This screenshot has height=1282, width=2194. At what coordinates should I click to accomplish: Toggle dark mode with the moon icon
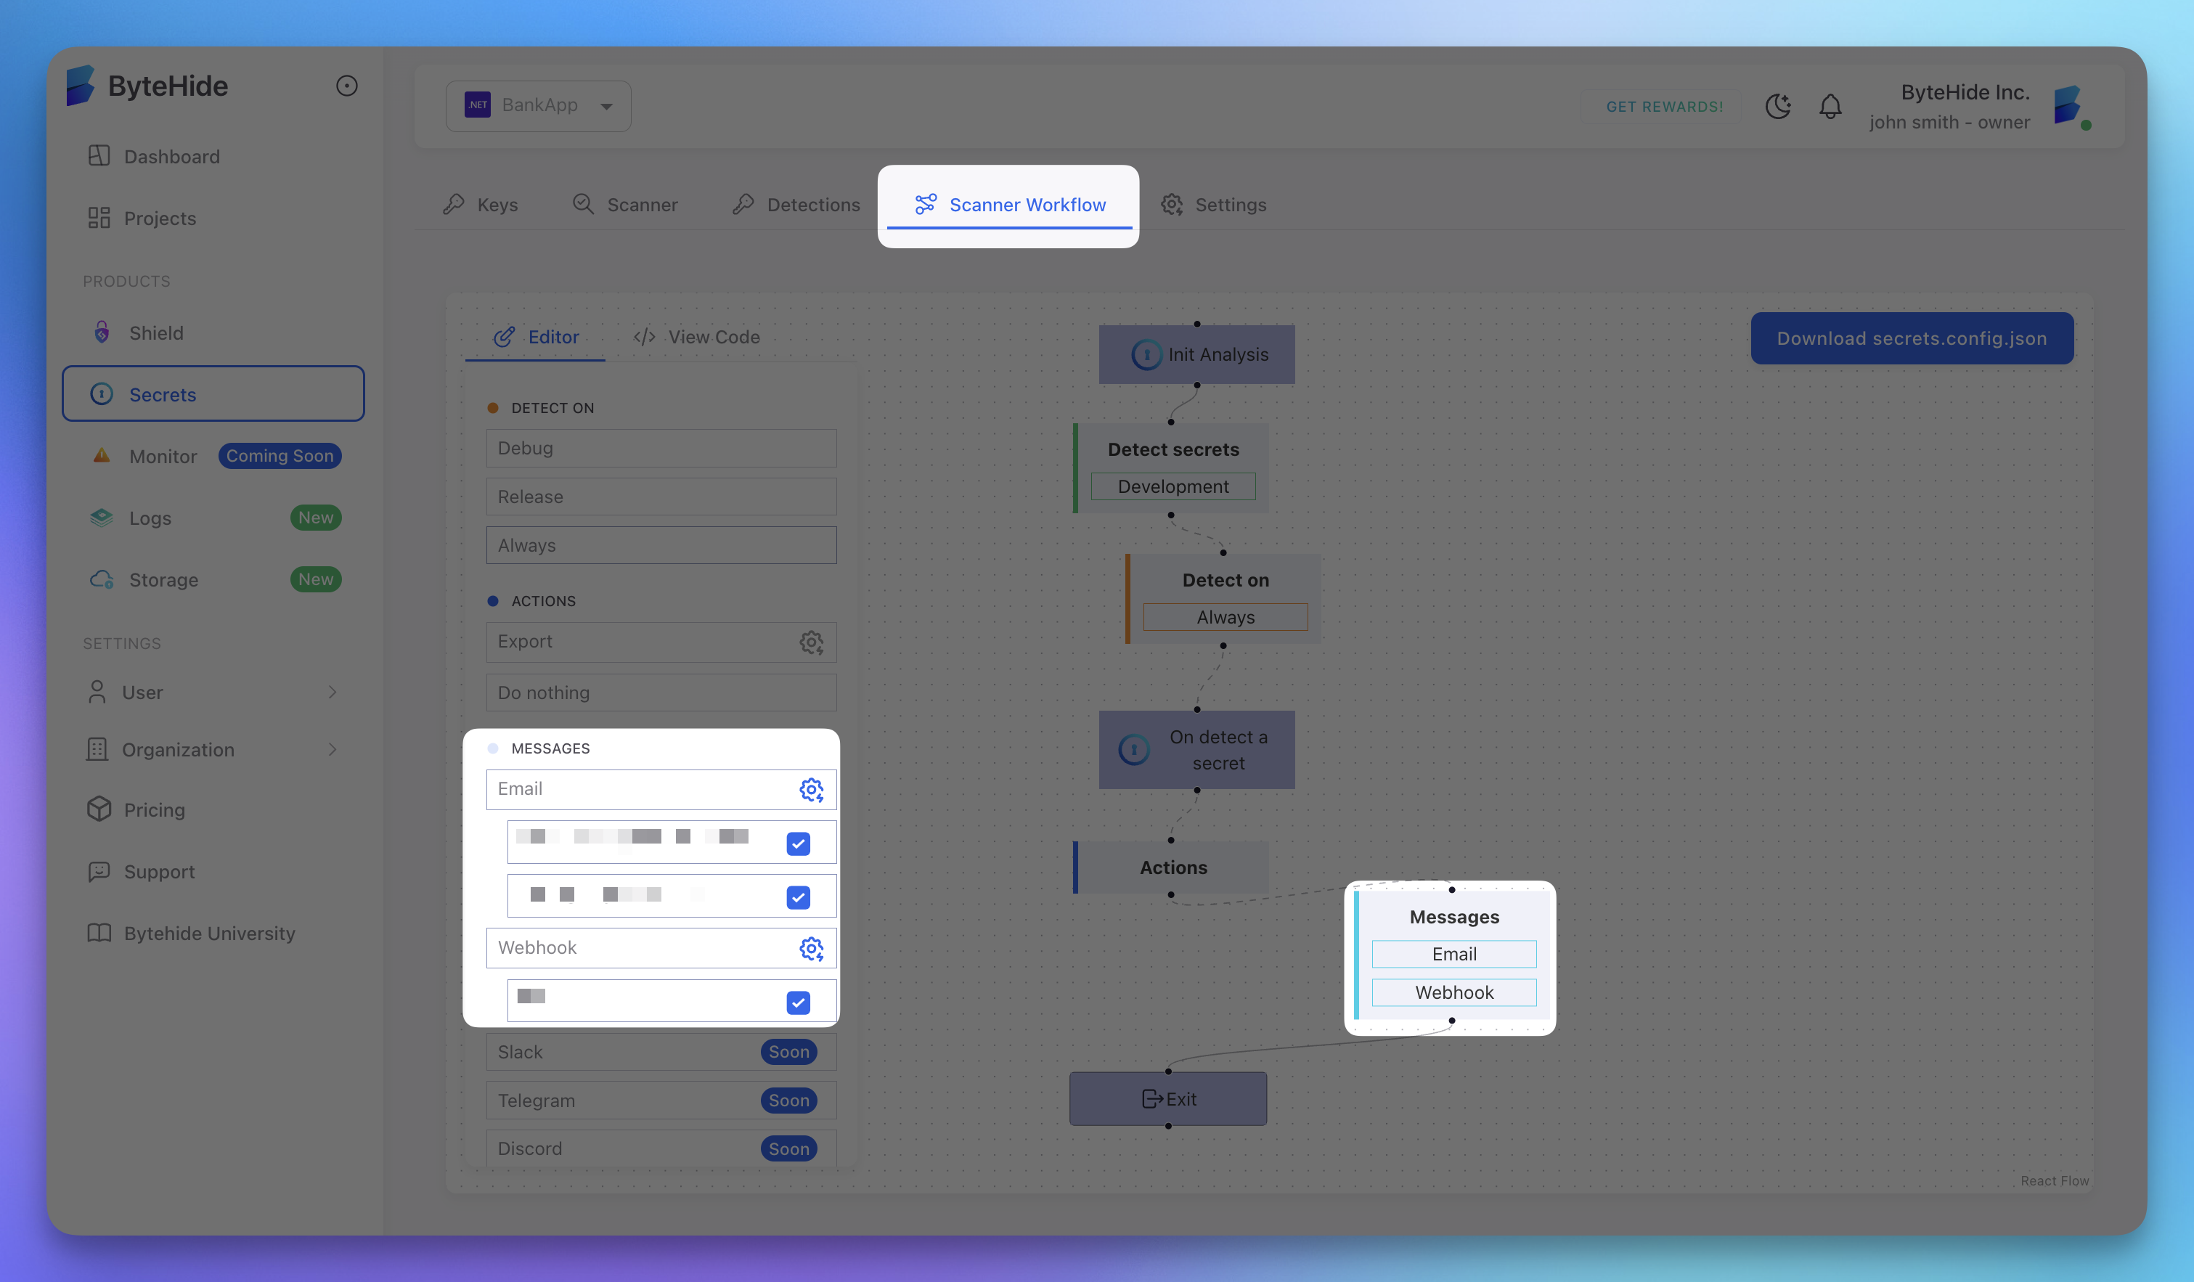click(x=1778, y=106)
